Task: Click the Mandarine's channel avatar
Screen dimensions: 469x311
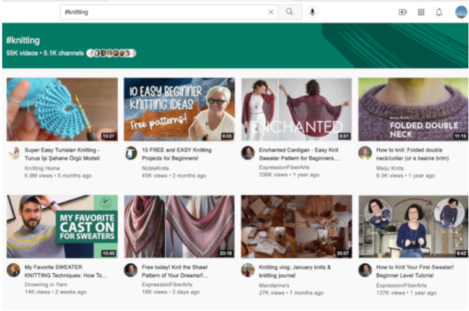Action: pyautogui.click(x=248, y=270)
